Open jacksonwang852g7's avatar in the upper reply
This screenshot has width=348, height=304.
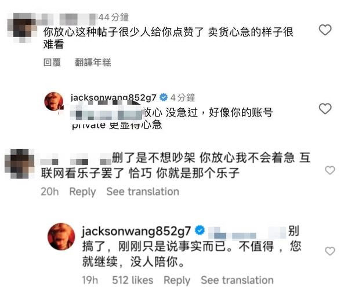[54, 101]
